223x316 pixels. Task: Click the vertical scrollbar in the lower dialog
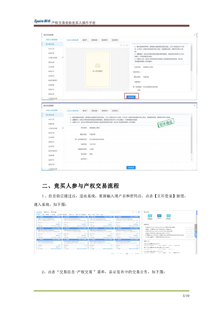pos(192,135)
